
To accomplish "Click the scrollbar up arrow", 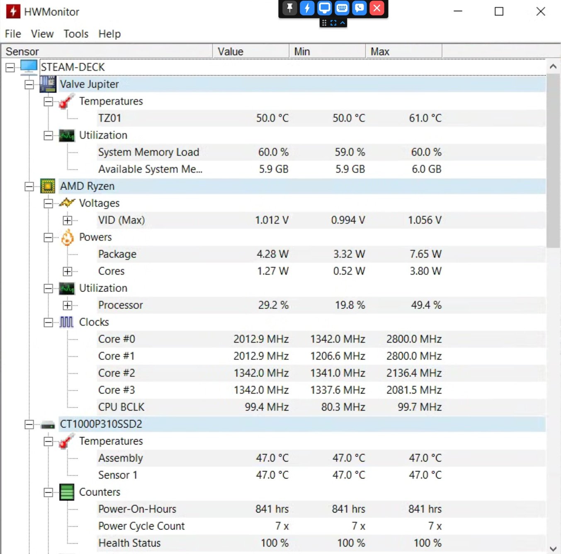I will [x=553, y=66].
